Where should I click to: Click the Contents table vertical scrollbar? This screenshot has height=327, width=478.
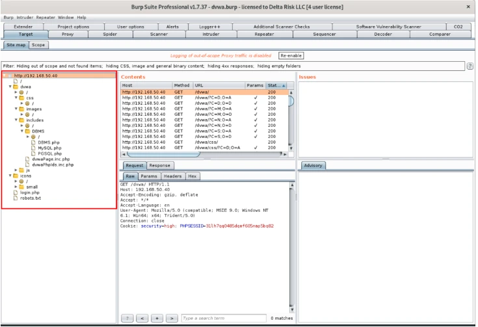(x=291, y=120)
